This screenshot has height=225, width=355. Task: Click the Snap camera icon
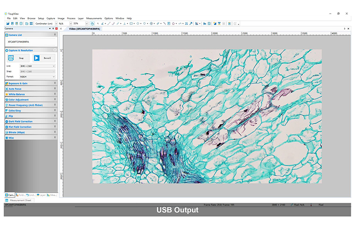click(x=11, y=58)
